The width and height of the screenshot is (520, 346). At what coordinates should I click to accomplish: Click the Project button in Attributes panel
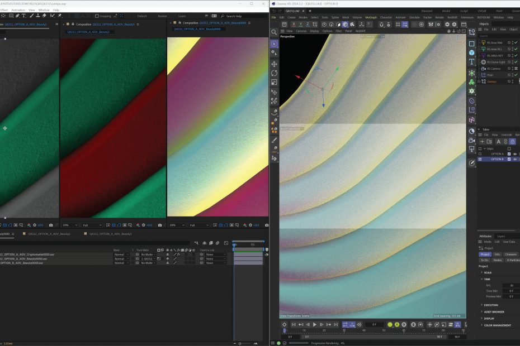tap(485, 254)
